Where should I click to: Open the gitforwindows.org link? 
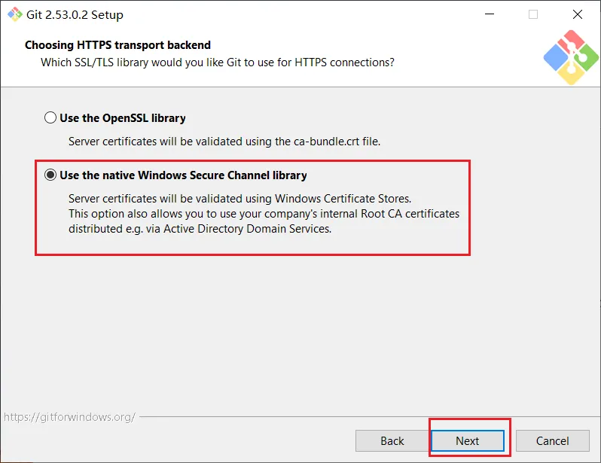[69, 416]
